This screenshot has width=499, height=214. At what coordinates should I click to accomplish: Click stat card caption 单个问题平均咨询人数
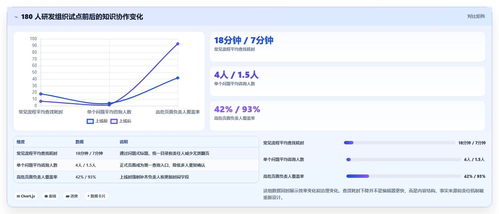pyautogui.click(x=234, y=84)
